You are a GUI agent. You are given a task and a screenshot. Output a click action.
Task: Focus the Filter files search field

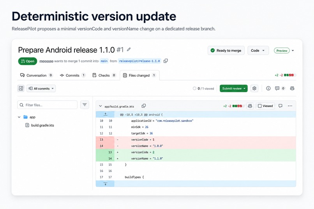(47, 105)
